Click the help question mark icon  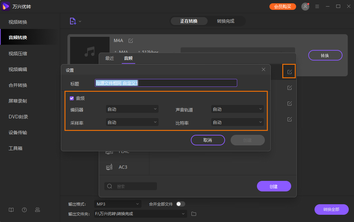[x=24, y=210]
